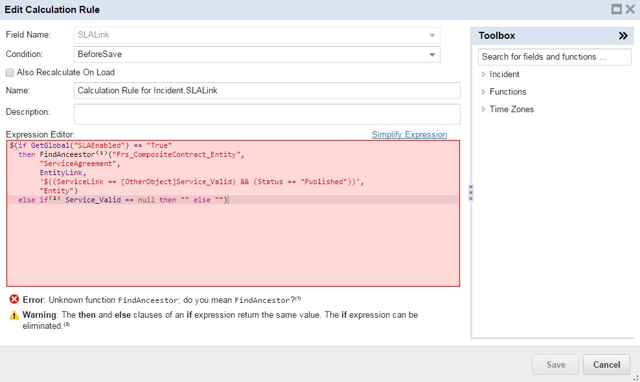
Task: Collapse the Toolbox panel with double-chevron icon
Action: pyautogui.click(x=623, y=36)
